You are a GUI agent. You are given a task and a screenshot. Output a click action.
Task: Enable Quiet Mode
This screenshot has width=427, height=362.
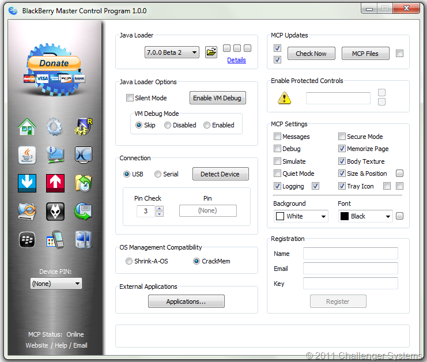[277, 174]
